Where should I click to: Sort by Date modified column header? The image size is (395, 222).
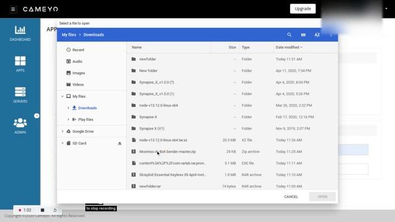pyautogui.click(x=289, y=47)
